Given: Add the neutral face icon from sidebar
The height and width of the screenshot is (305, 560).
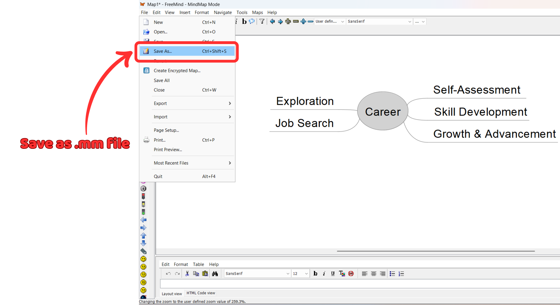Looking at the screenshot, I should tap(143, 267).
